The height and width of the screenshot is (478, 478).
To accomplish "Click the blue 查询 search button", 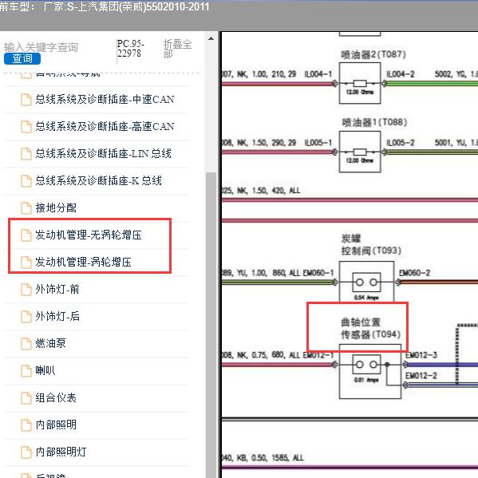I will click(x=22, y=58).
